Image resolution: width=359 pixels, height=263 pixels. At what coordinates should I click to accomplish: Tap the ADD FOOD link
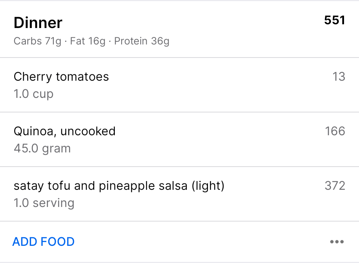coord(43,242)
